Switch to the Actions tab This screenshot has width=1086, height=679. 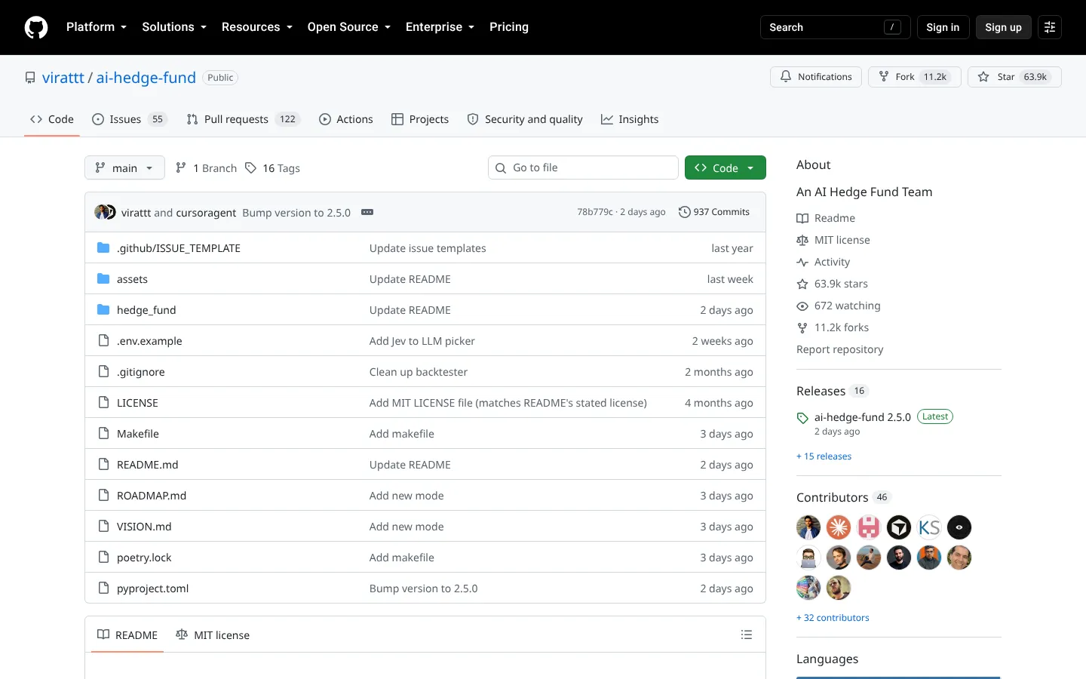coord(346,119)
